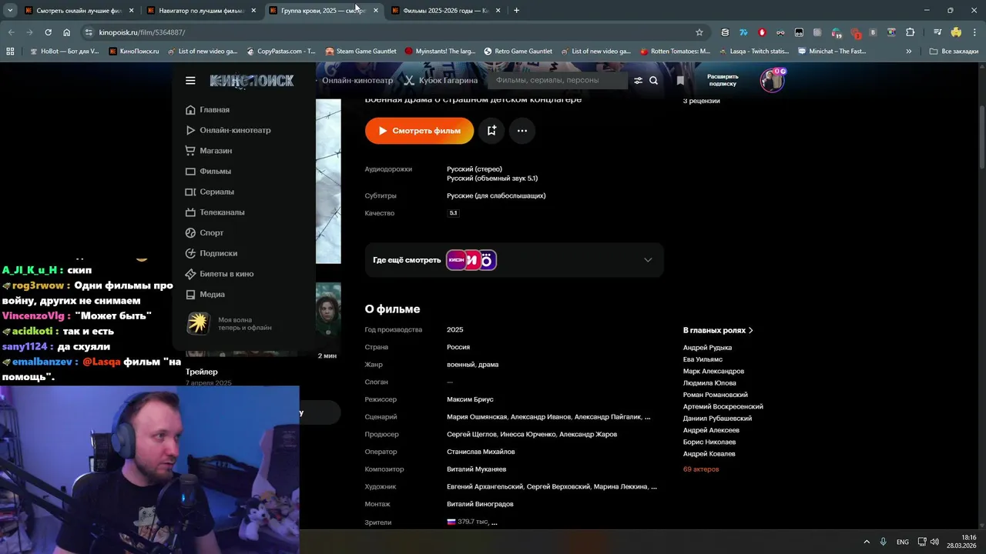Open the user profile avatar
The width and height of the screenshot is (986, 554).
click(773, 80)
